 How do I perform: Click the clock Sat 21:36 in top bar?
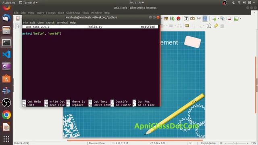click(x=136, y=2)
